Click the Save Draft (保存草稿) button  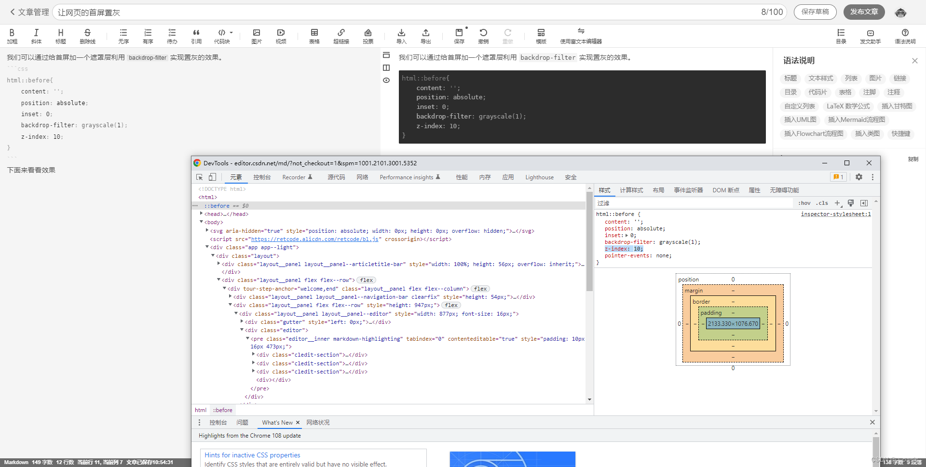tap(815, 12)
